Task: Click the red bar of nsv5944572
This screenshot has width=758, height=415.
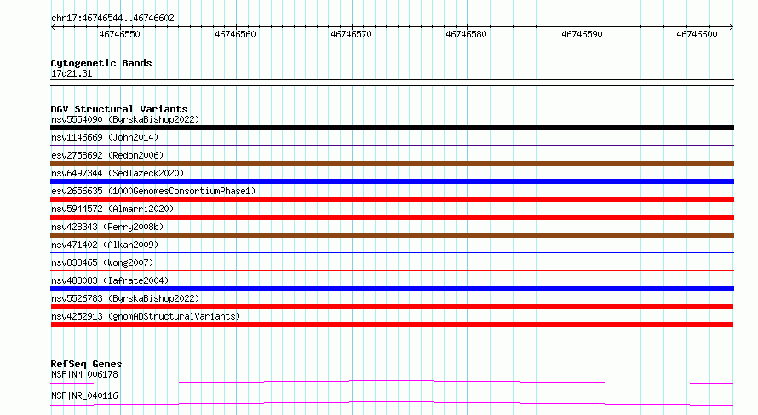Action: 392,217
